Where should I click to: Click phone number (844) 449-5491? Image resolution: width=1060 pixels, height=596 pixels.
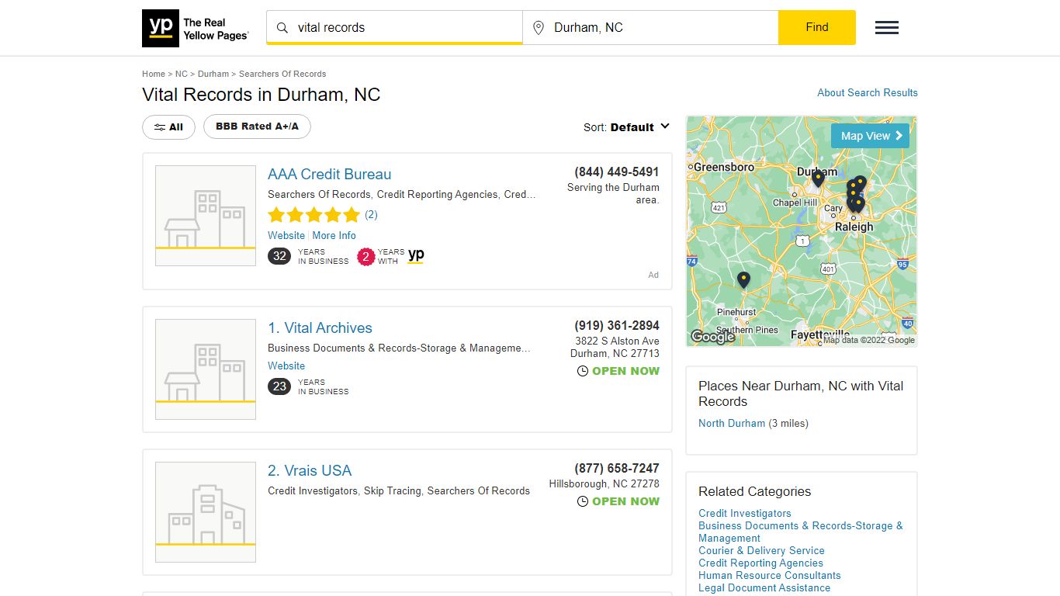tap(617, 172)
